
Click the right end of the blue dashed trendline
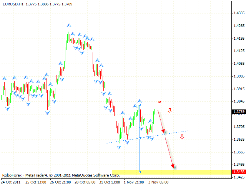pyautogui.click(x=188, y=131)
